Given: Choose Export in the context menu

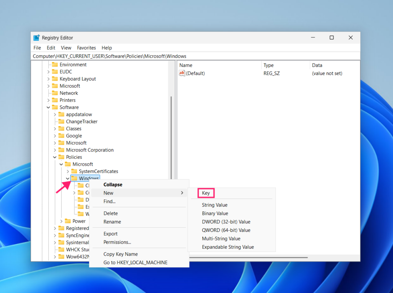Looking at the screenshot, I should [x=139, y=234].
